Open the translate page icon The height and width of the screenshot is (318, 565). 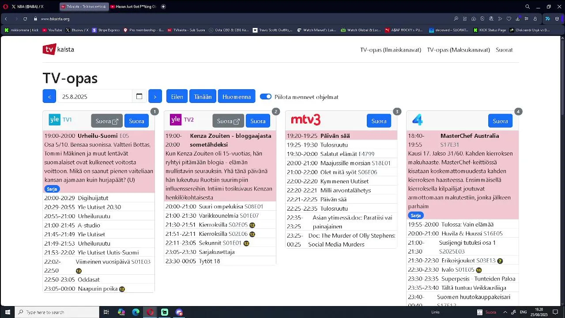[491, 19]
